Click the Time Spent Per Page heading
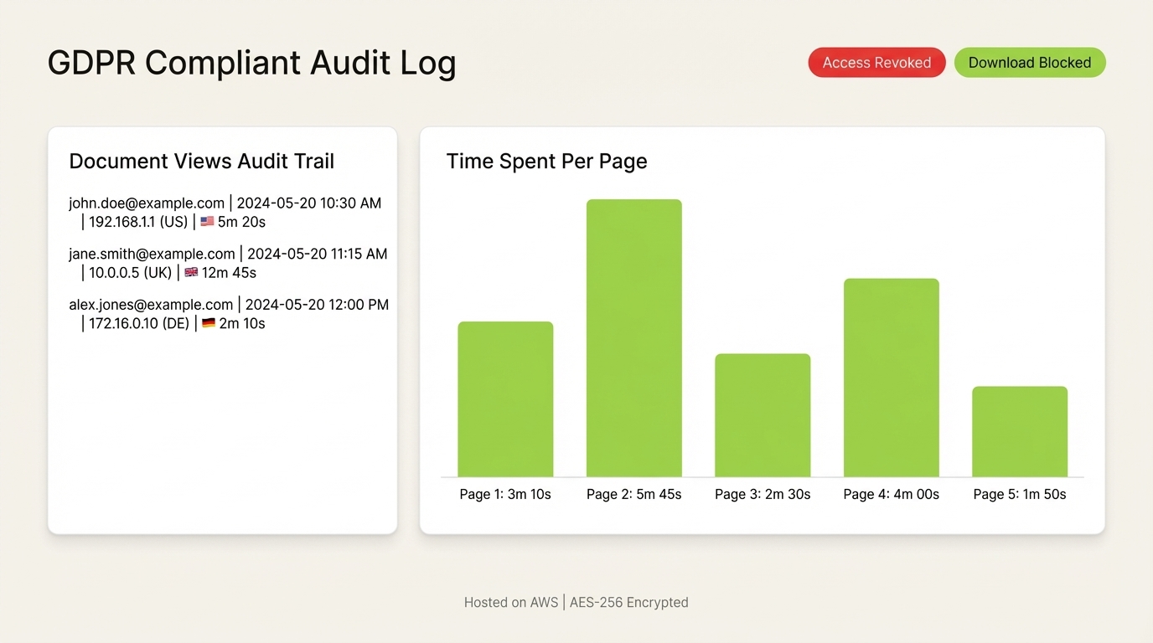 [x=546, y=161]
